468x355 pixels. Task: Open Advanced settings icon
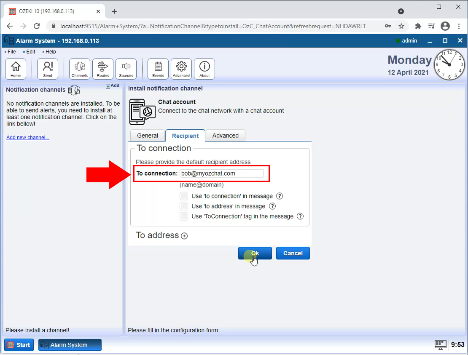(x=181, y=69)
